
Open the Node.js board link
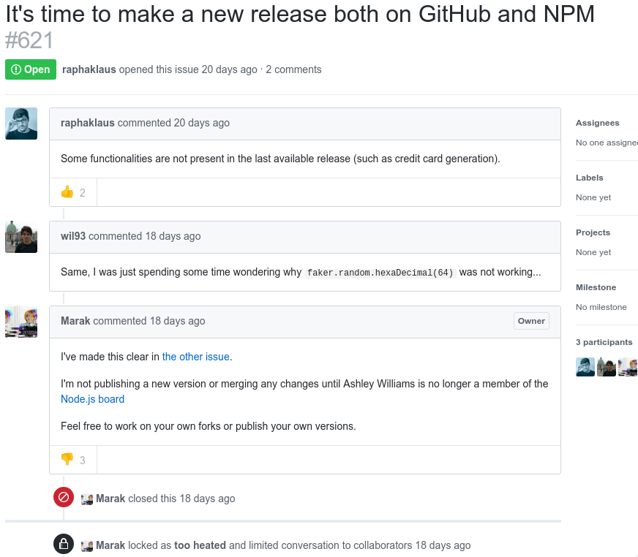(x=92, y=399)
